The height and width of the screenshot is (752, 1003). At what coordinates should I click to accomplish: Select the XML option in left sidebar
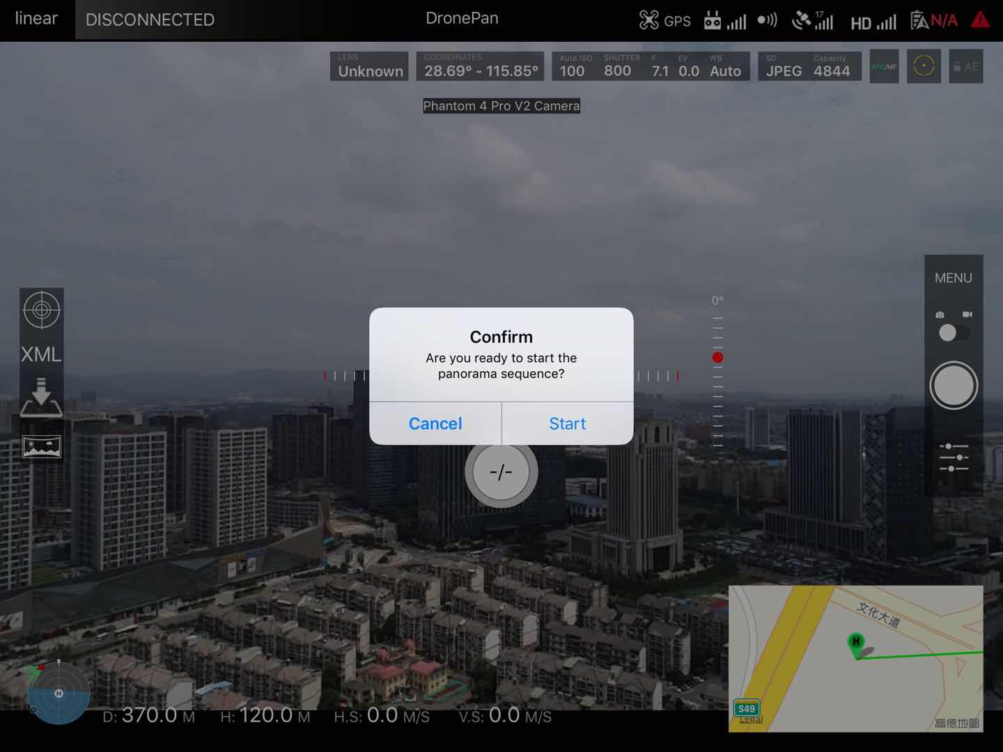click(x=41, y=354)
